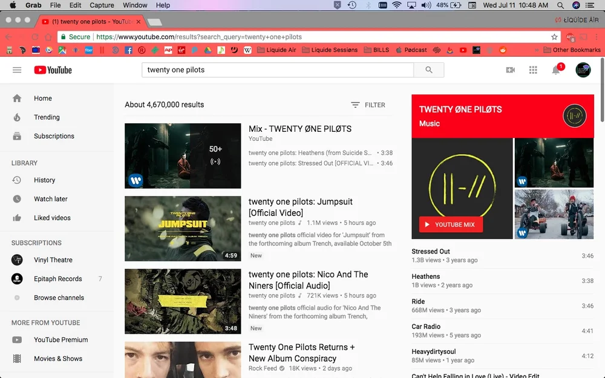
Task: Click the YouTube logo to go home
Action: click(53, 70)
